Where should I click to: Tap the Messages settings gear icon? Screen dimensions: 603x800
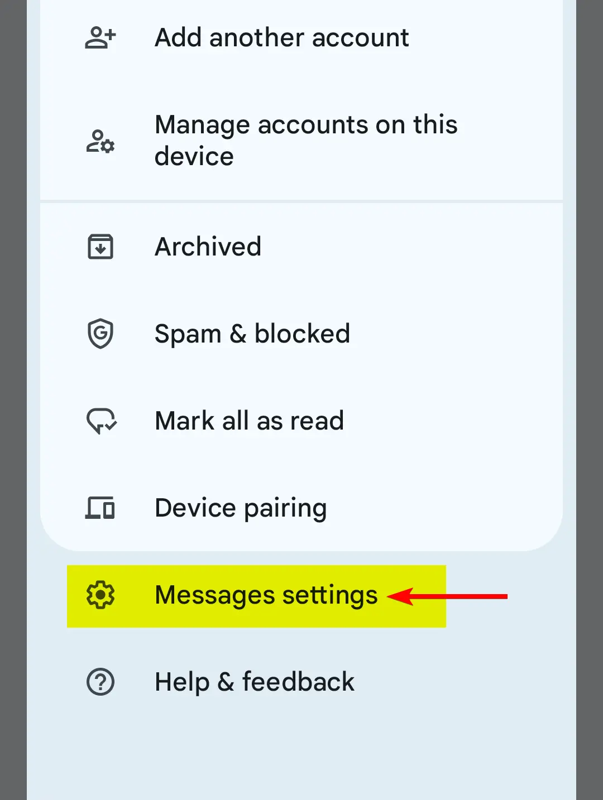click(x=100, y=595)
